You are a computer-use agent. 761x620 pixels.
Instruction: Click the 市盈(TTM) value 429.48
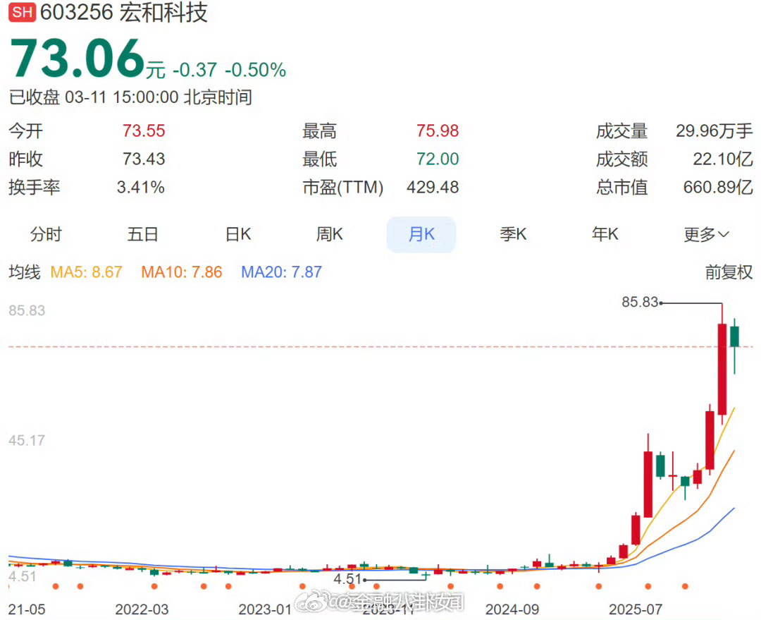point(433,187)
